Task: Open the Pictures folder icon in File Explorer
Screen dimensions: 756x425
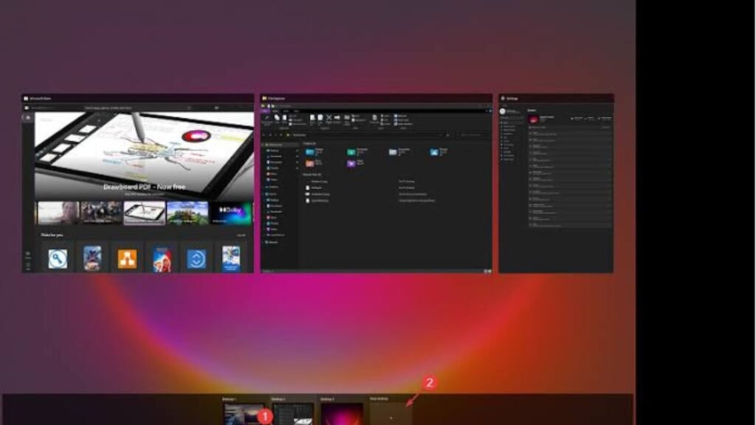Action: pos(434,152)
